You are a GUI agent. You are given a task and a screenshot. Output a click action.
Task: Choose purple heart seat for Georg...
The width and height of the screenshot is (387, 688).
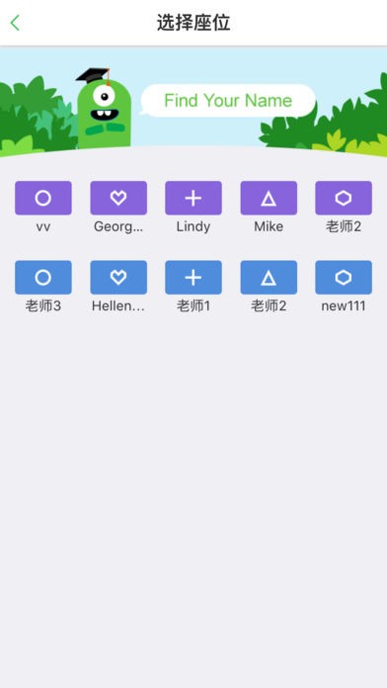(118, 198)
